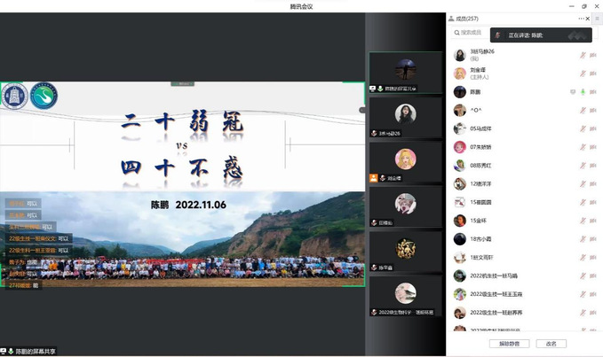Click the 解除静音 button
The width and height of the screenshot is (603, 357).
[509, 344]
